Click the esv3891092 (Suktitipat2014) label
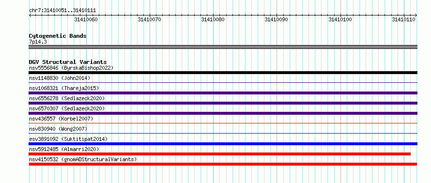431x183 pixels. (x=68, y=139)
